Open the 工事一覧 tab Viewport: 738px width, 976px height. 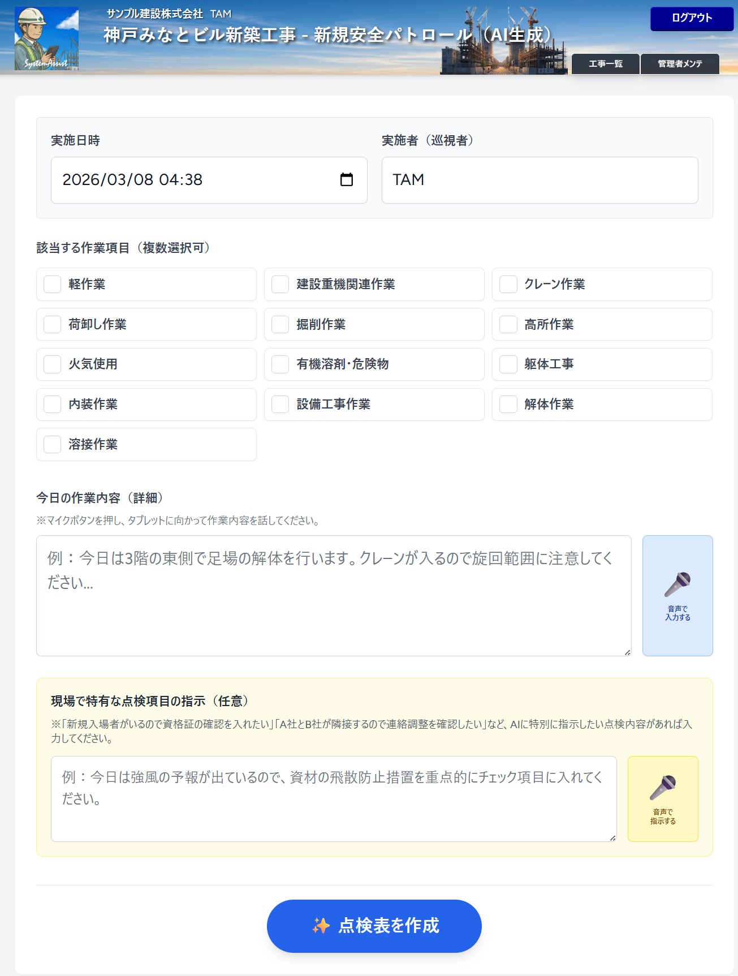[605, 64]
